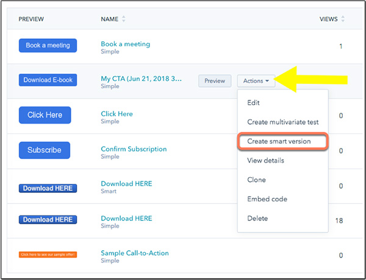Click the view count 18 for Download HERE
Image resolution: width=366 pixels, height=280 pixels.
click(339, 220)
